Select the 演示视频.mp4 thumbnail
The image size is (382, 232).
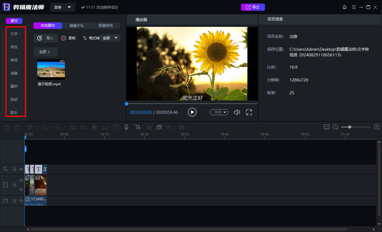click(x=51, y=69)
